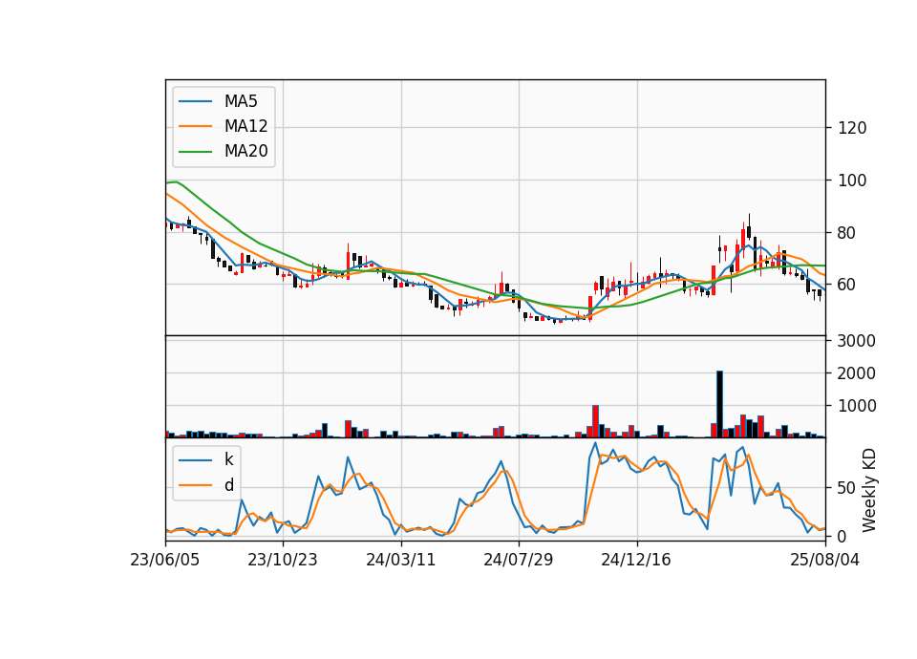Click the tall red volume bar near 1000
This screenshot has width=917, height=659.
pyautogui.click(x=595, y=421)
